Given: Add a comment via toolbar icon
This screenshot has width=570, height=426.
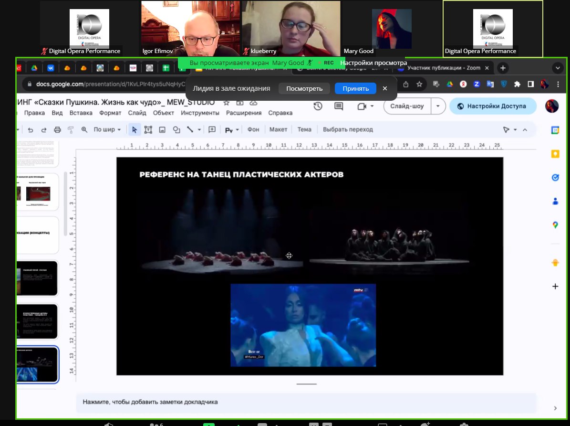Looking at the screenshot, I should tap(212, 129).
